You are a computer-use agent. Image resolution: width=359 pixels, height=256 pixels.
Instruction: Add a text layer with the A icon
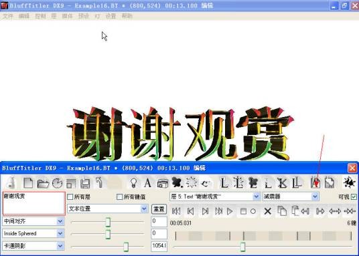coord(147,183)
